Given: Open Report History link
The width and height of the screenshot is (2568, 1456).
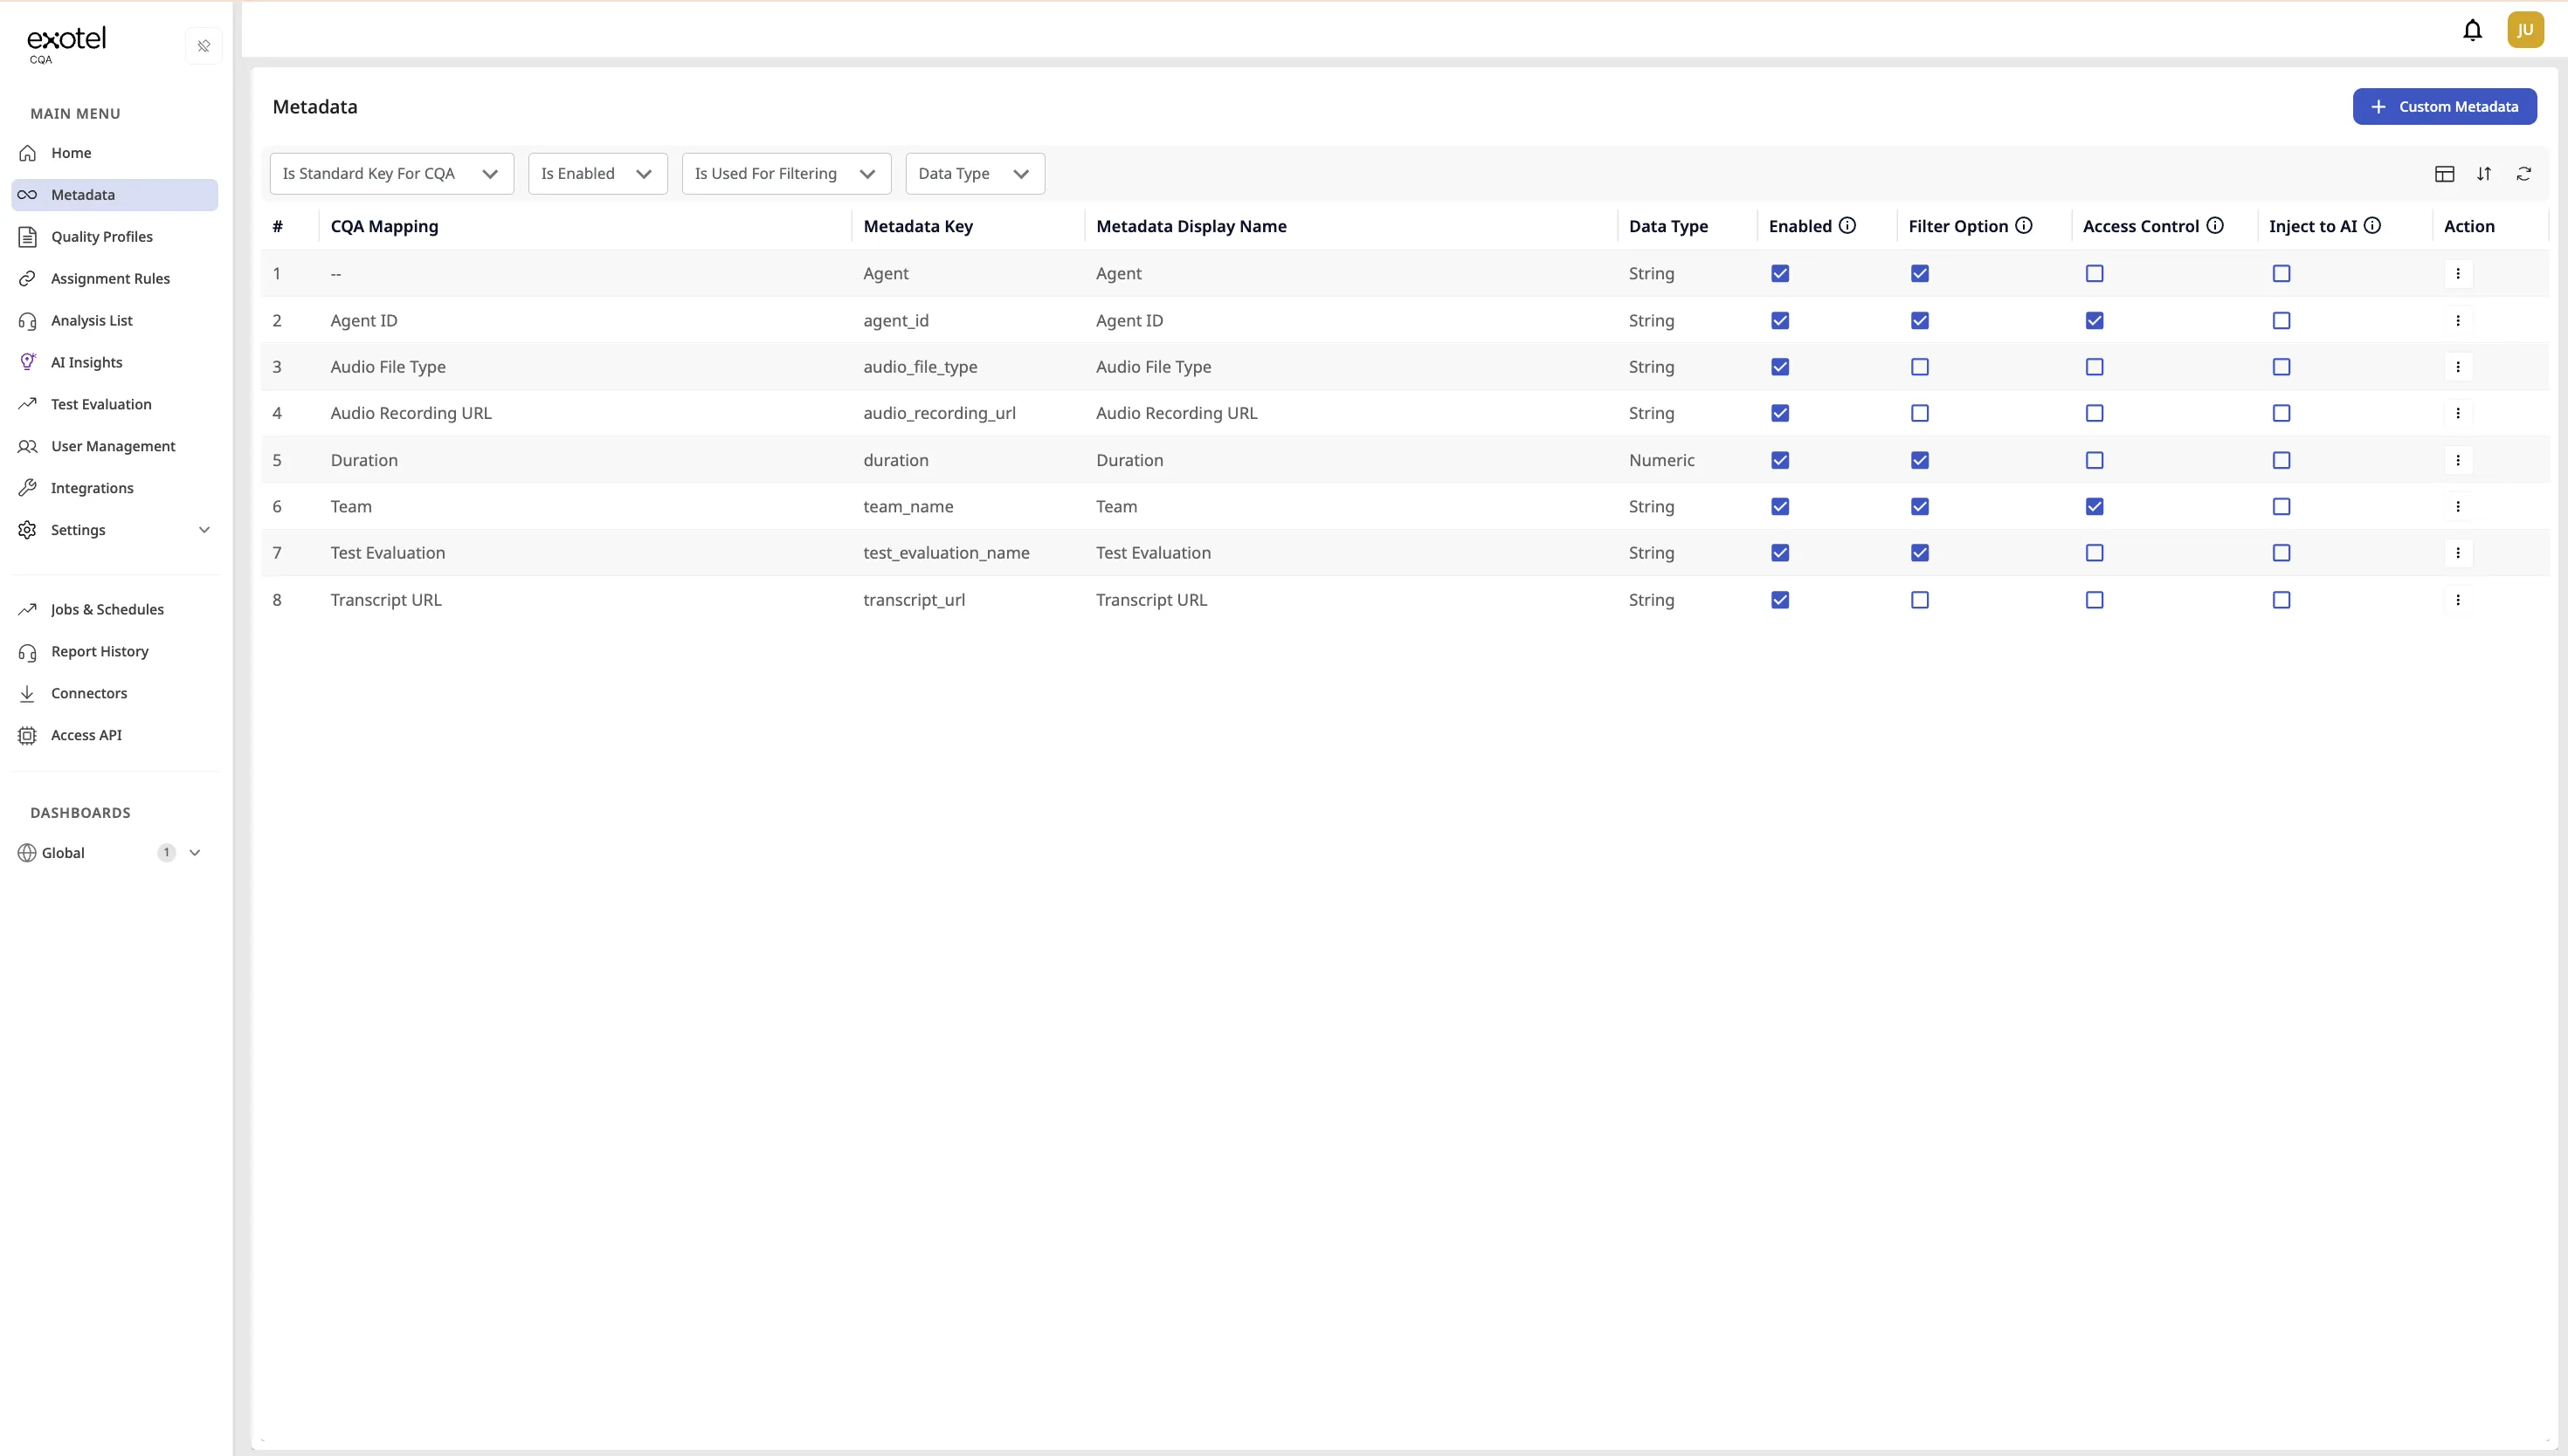Looking at the screenshot, I should 114,652.
